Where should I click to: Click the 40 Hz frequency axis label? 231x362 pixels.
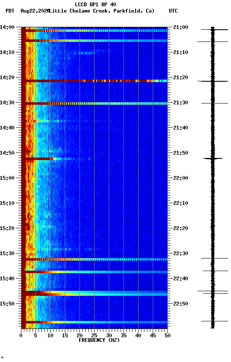[138, 336]
